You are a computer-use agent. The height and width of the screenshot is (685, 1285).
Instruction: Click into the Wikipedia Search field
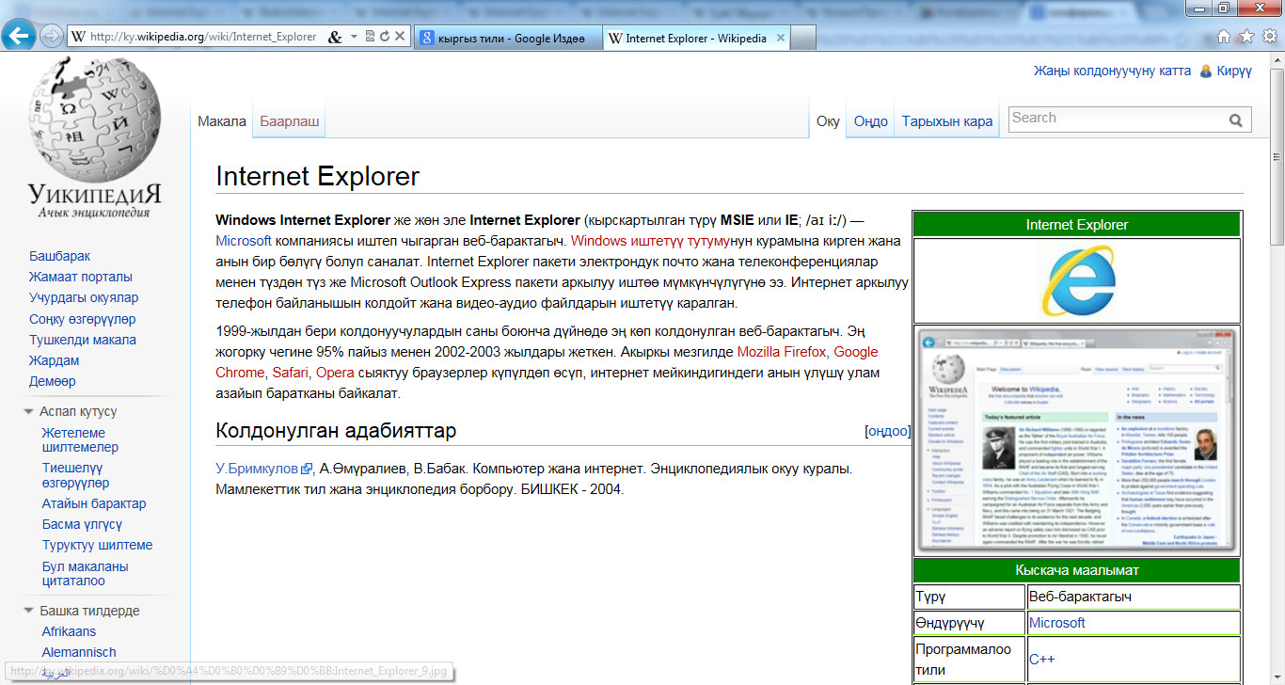[1117, 119]
